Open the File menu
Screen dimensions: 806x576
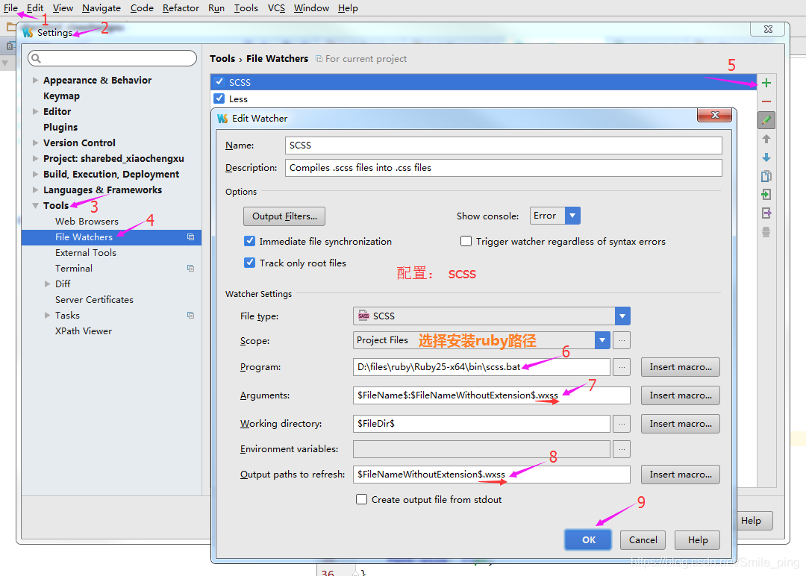coord(10,8)
